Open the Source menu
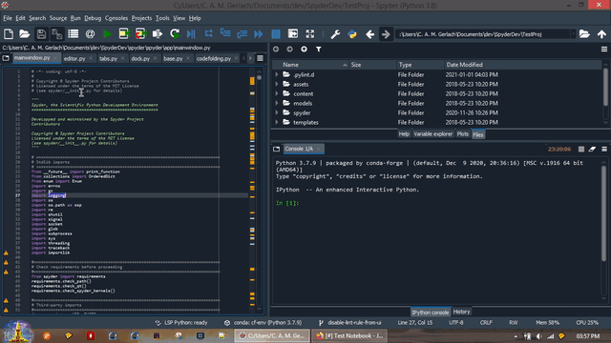The width and height of the screenshot is (611, 343). pos(57,18)
